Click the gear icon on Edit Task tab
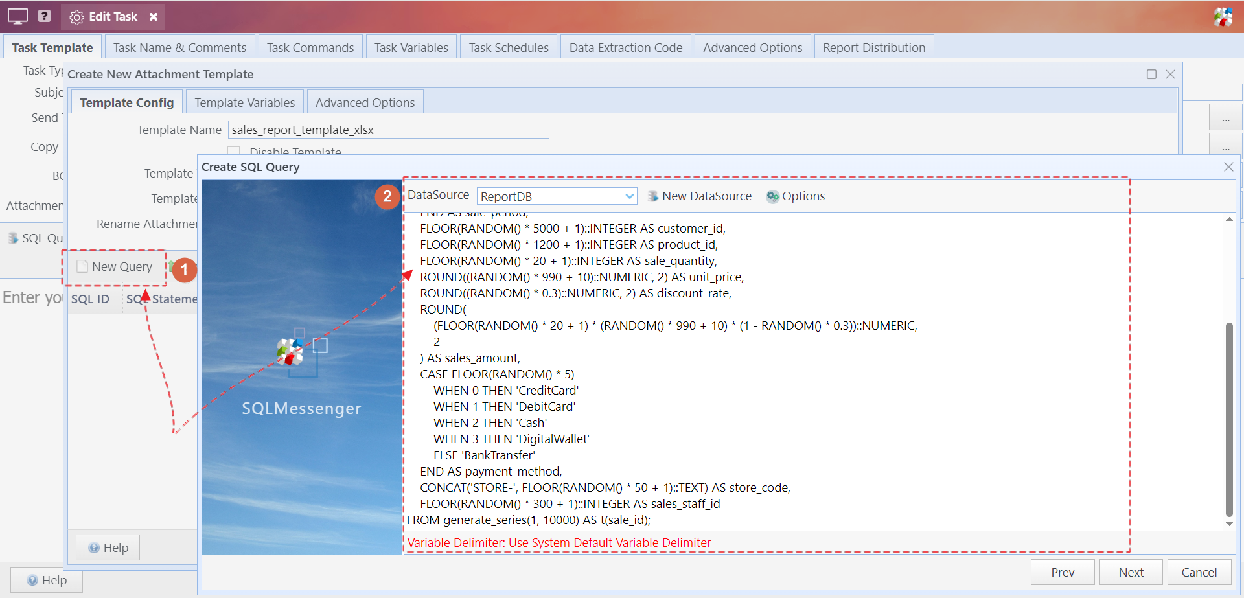The height and width of the screenshot is (598, 1244). 76,17
